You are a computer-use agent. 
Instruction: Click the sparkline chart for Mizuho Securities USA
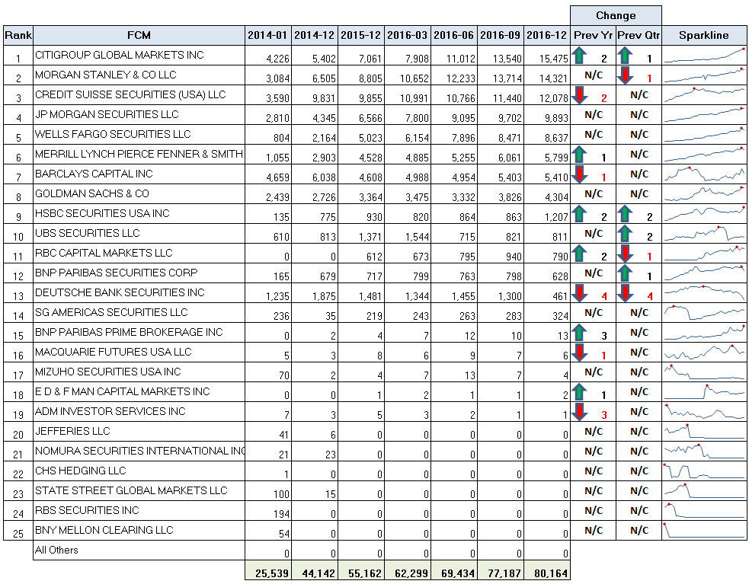pyautogui.click(x=705, y=372)
